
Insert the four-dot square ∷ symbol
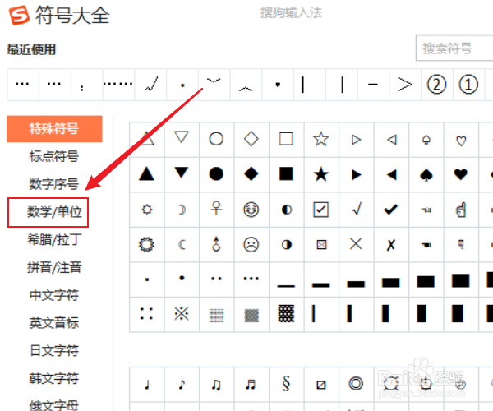point(146,314)
